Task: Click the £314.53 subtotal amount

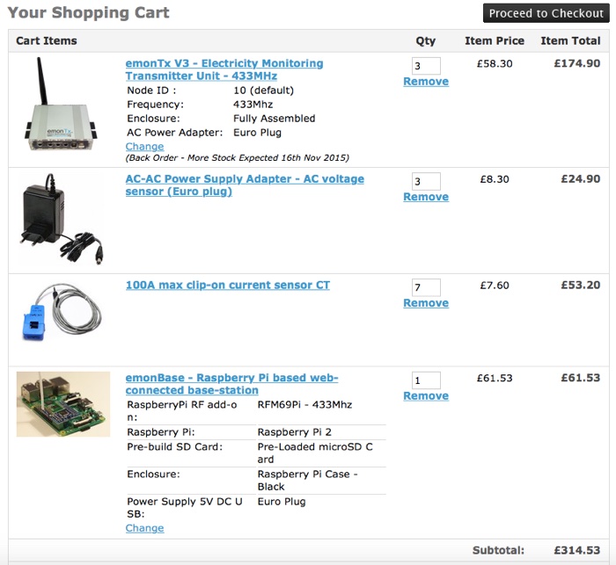Action: [x=577, y=550]
